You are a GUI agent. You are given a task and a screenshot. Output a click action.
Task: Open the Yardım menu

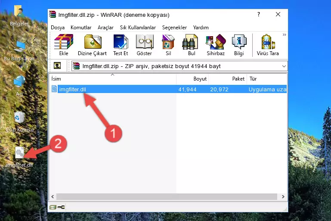[201, 28]
